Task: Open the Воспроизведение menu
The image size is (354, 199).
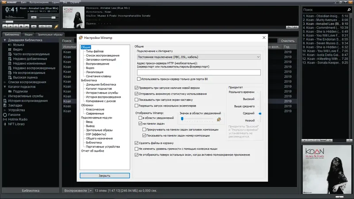Action: (39, 2)
